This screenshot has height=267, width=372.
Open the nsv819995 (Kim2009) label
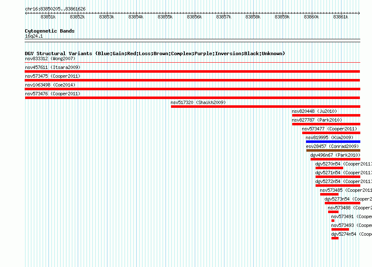[329, 137]
